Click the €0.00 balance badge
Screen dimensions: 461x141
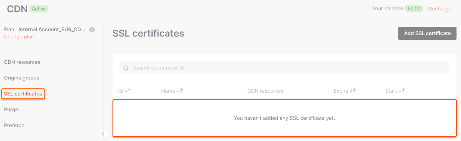[414, 9]
